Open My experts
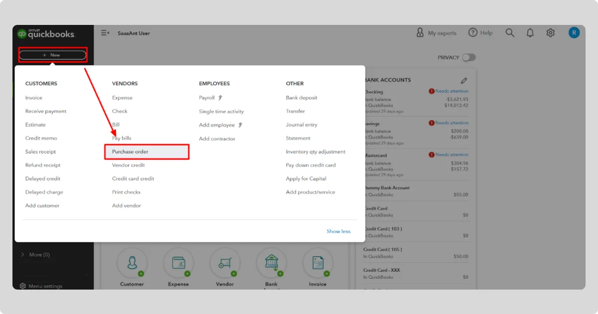This screenshot has height=314, width=598. 437,33
